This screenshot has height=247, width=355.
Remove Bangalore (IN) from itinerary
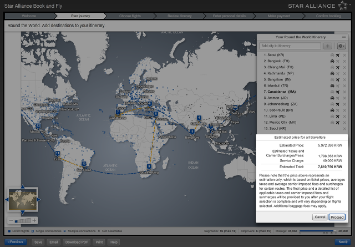(x=344, y=79)
